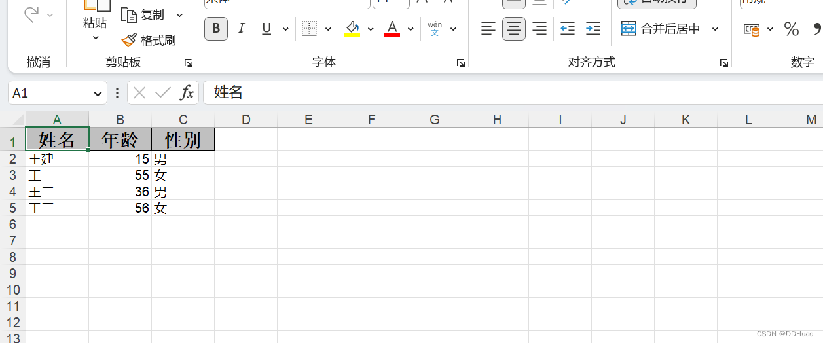
Task: Click Merge and Center (合并后居中)
Action: 661,29
